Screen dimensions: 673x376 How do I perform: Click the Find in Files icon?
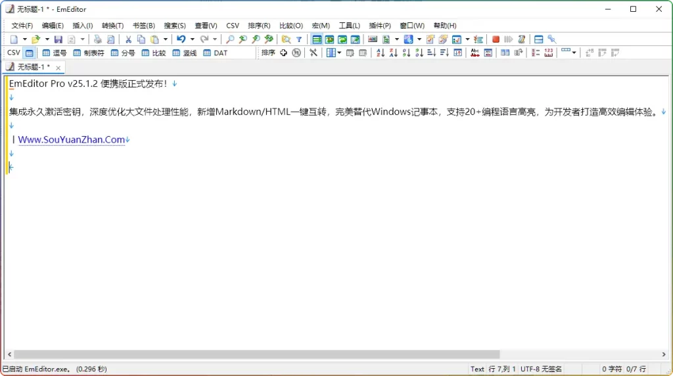point(287,39)
